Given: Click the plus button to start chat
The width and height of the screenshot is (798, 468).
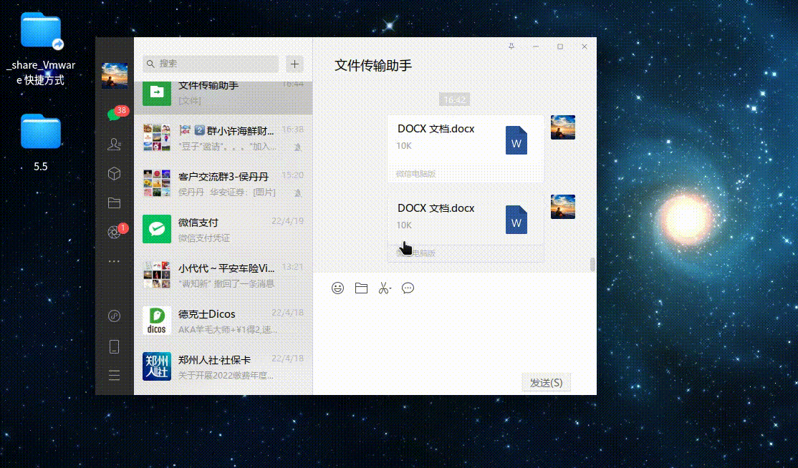Looking at the screenshot, I should pyautogui.click(x=294, y=64).
